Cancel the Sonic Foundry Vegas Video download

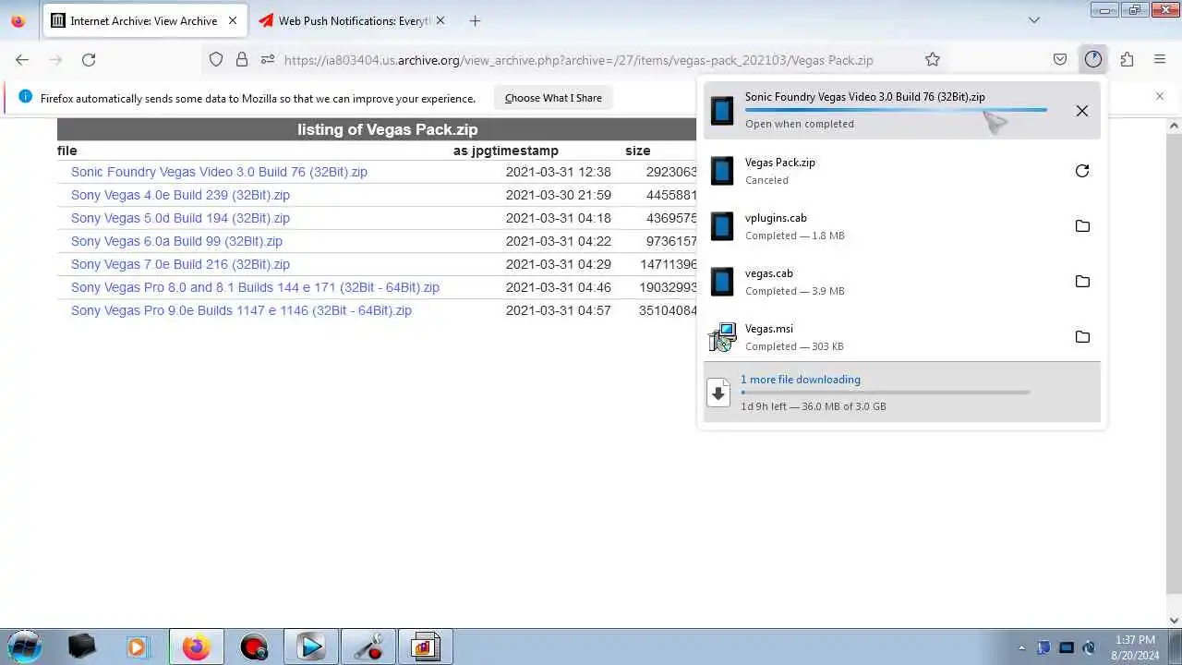tap(1081, 111)
